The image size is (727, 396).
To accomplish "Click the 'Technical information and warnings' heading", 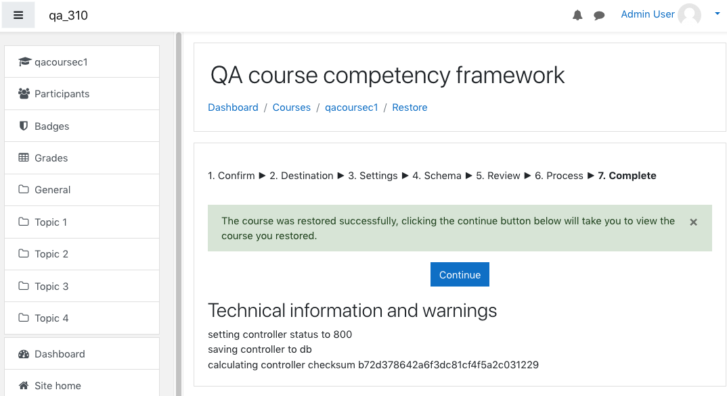I will [353, 311].
